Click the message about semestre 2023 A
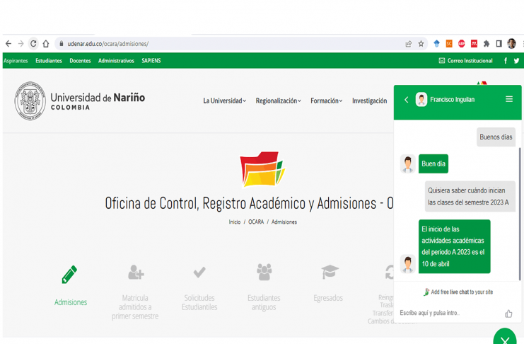Viewport: 524px width, 344px height. click(x=470, y=197)
